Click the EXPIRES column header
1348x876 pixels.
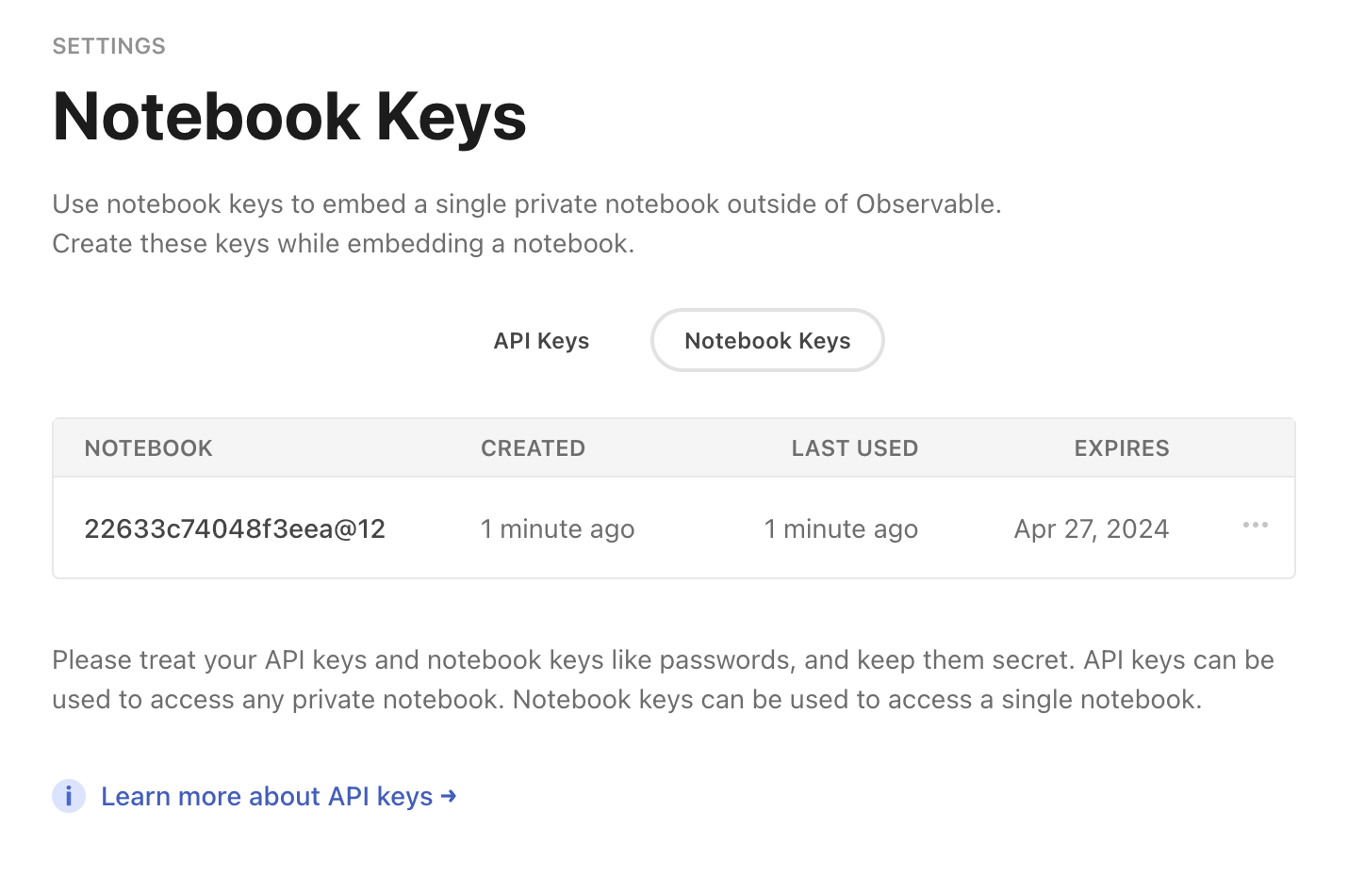[x=1121, y=447]
